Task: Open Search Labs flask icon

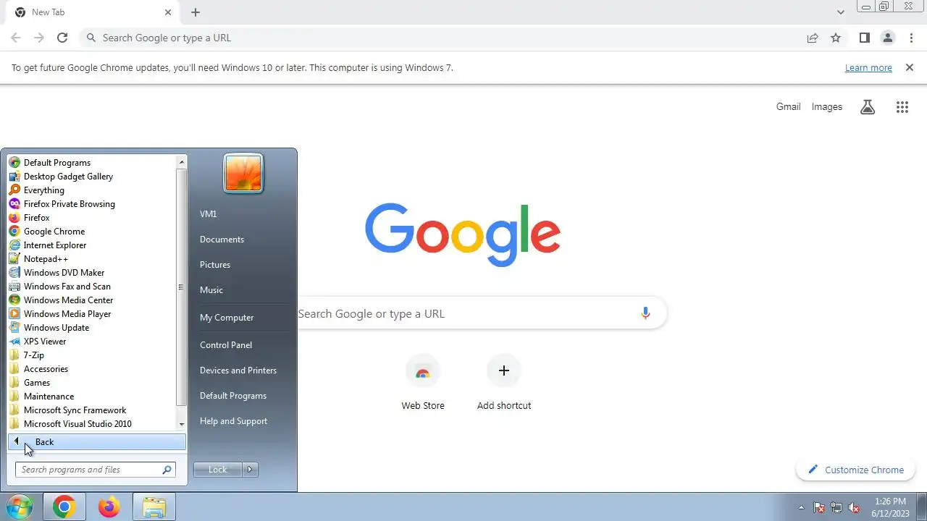Action: 868,107
